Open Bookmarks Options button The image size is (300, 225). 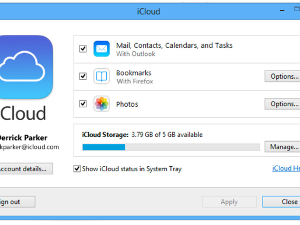pyautogui.click(x=282, y=76)
